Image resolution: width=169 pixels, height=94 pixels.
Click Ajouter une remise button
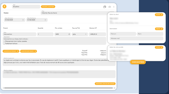tap(29, 51)
